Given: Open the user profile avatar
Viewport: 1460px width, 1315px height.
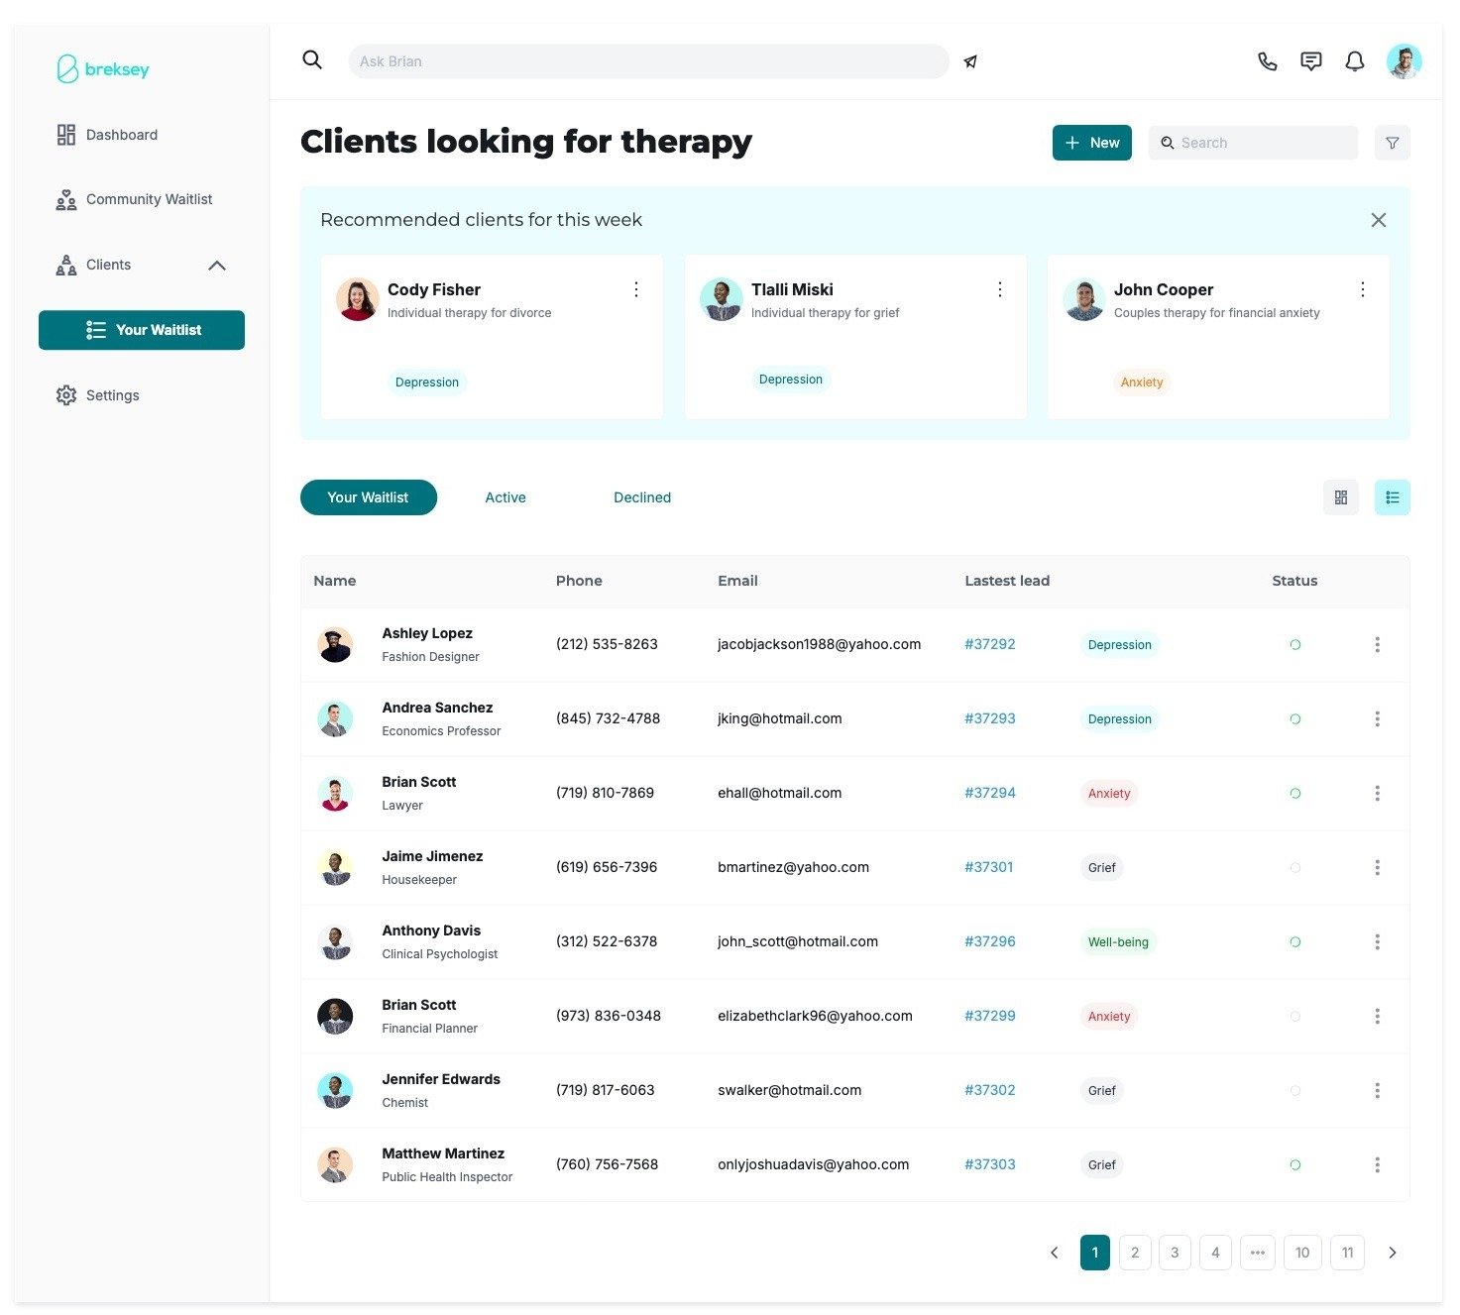Looking at the screenshot, I should coord(1404,61).
